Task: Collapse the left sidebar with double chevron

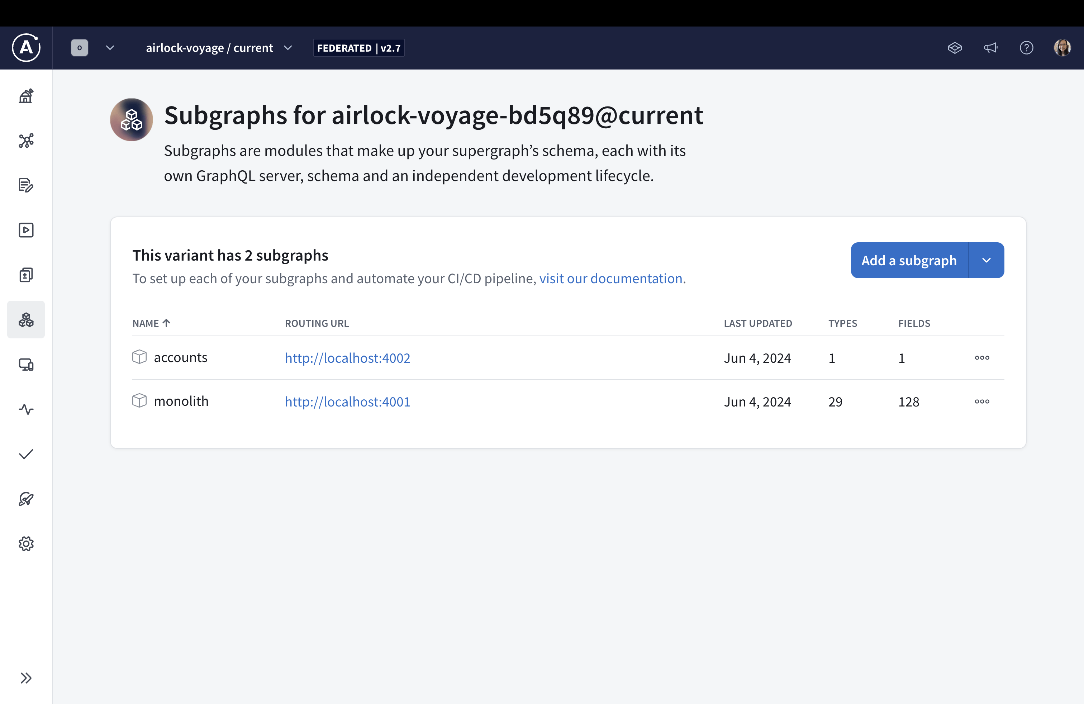Action: coord(26,678)
